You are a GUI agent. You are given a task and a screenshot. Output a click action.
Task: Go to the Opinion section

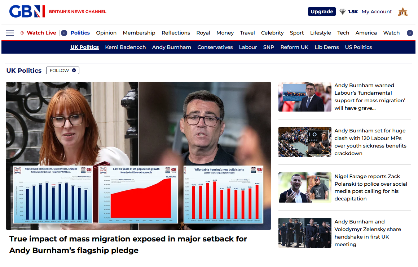106,33
